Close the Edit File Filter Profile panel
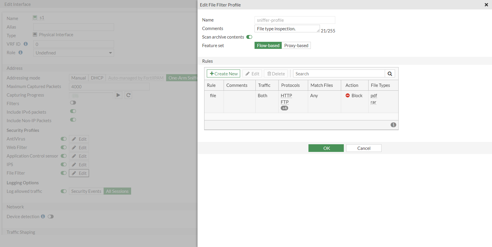The height and width of the screenshot is (247, 492). 486,5
